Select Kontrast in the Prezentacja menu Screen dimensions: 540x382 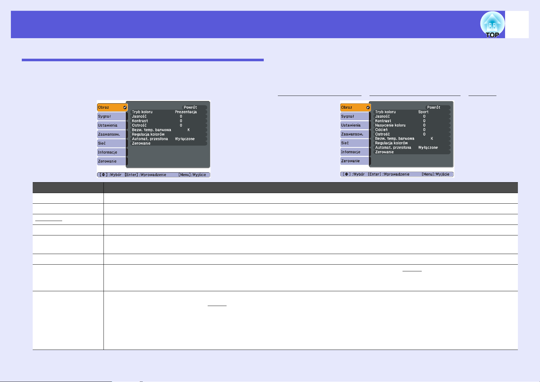click(169, 121)
